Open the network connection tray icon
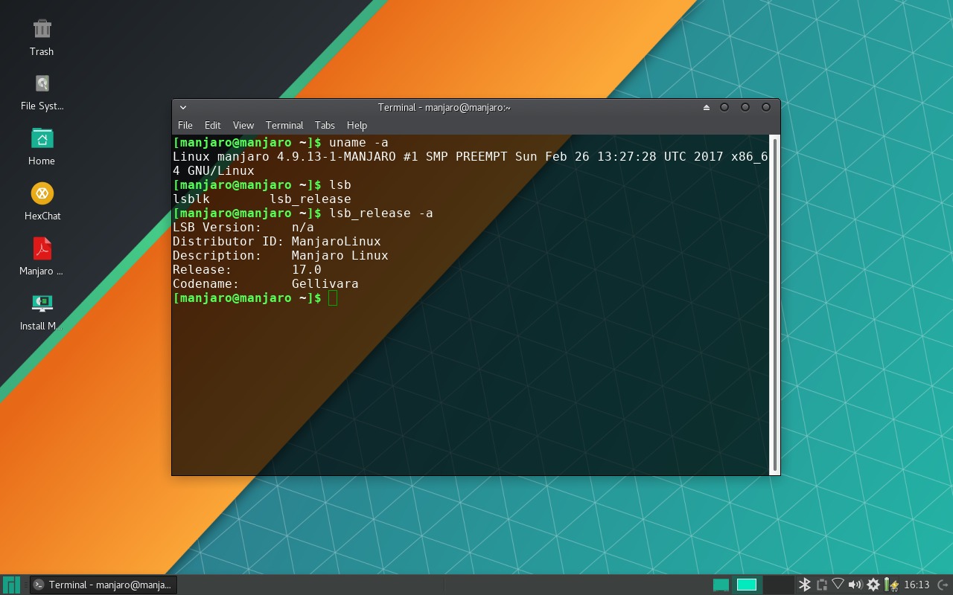This screenshot has width=953, height=595. tap(838, 585)
